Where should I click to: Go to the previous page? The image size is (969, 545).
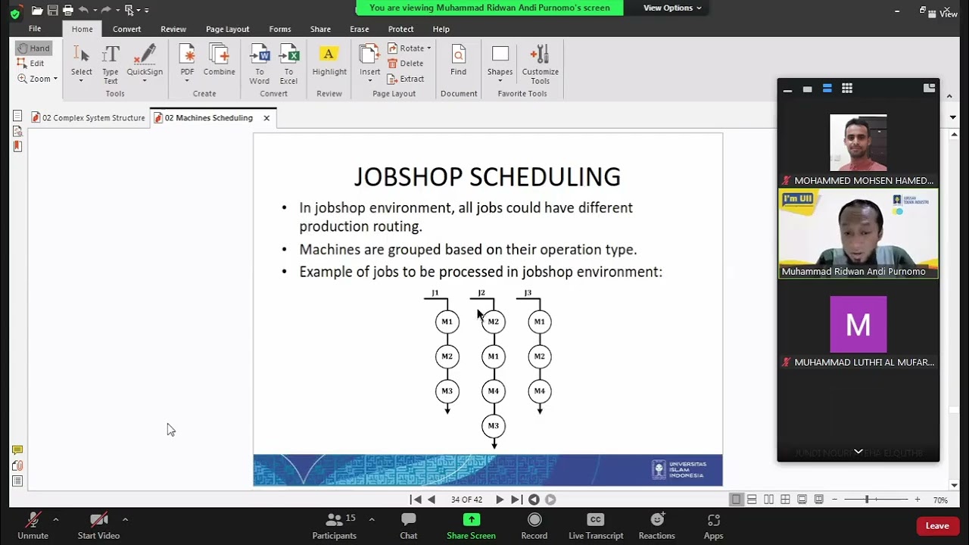[432, 500]
